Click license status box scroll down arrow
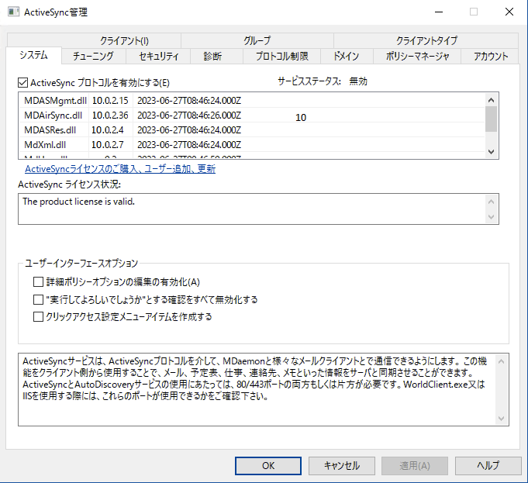Image resolution: width=528 pixels, height=483 pixels. point(491,216)
